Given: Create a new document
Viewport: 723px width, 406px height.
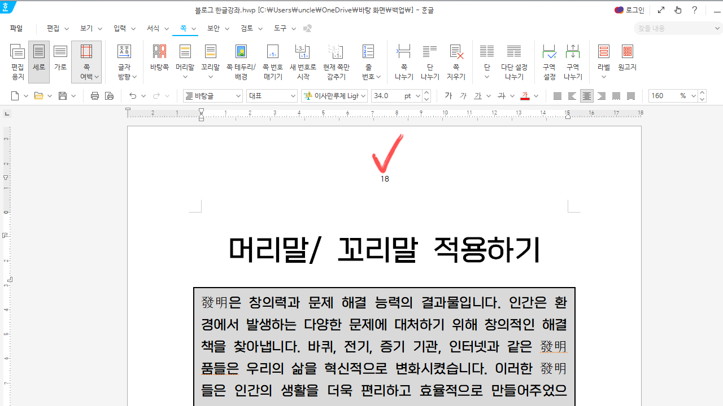Looking at the screenshot, I should [x=15, y=96].
